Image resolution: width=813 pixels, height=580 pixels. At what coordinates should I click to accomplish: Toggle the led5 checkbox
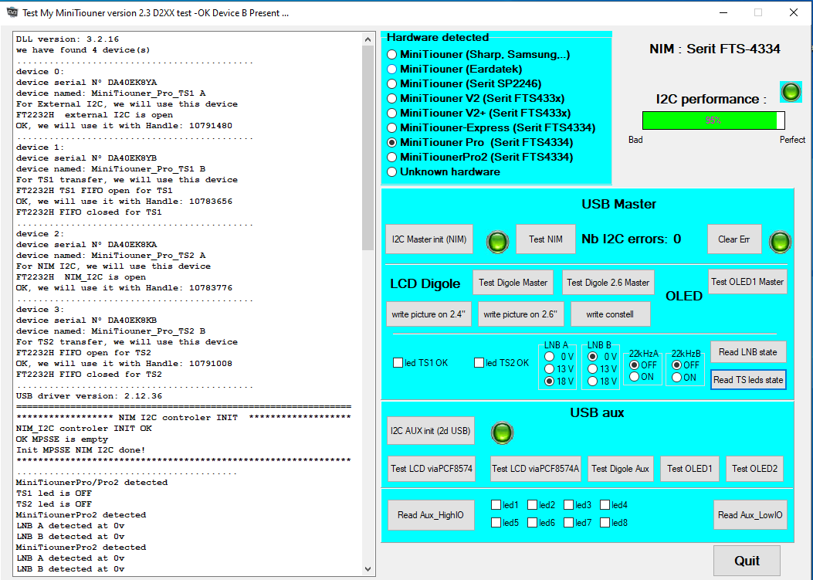click(496, 522)
